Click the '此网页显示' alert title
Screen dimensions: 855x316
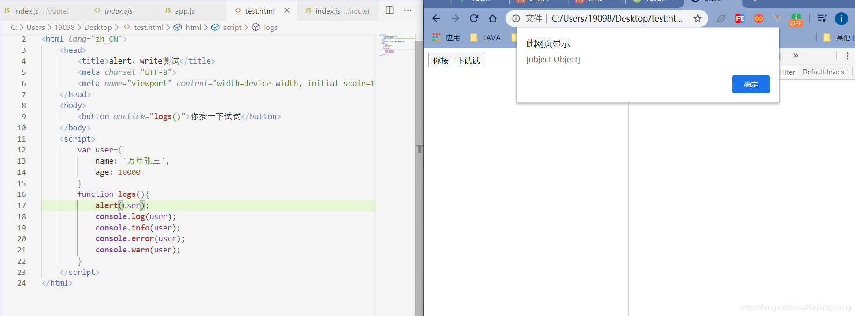pyautogui.click(x=548, y=43)
